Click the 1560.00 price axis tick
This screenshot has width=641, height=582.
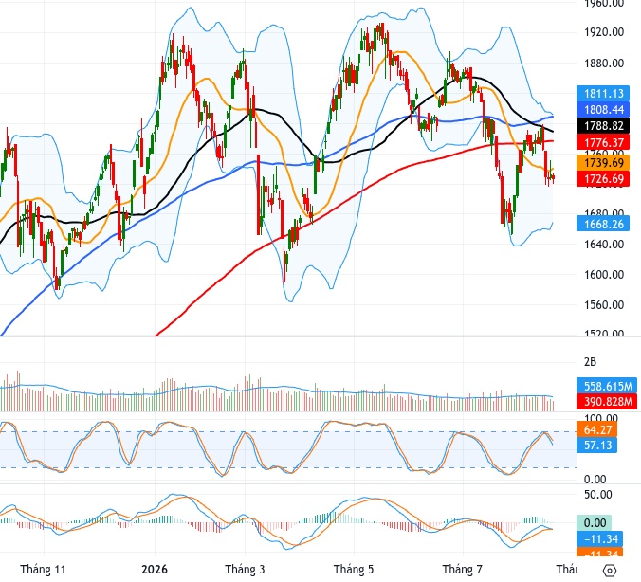click(604, 305)
